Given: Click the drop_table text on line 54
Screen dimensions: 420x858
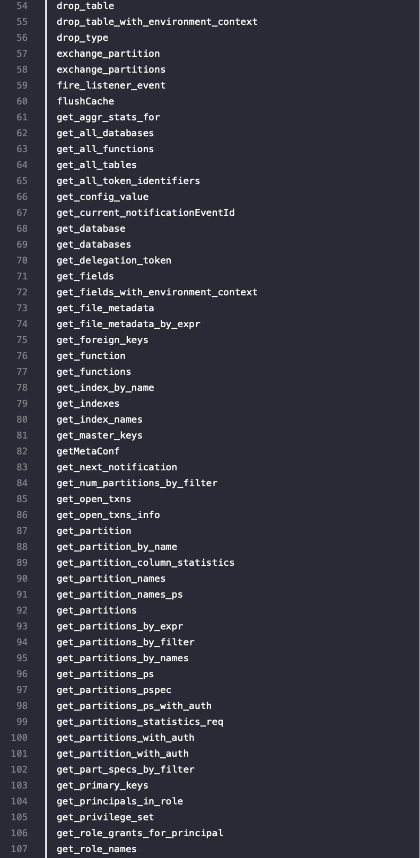Looking at the screenshot, I should coord(85,6).
